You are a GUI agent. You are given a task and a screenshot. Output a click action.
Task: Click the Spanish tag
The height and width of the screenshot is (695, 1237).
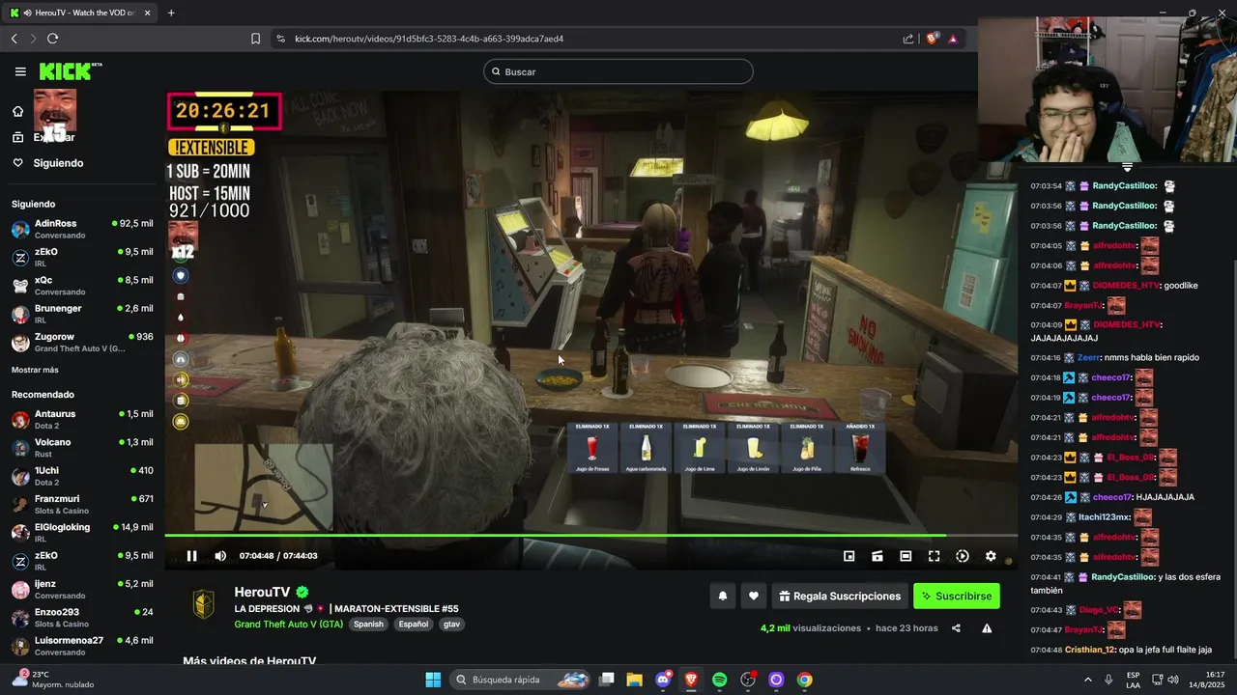click(x=368, y=625)
